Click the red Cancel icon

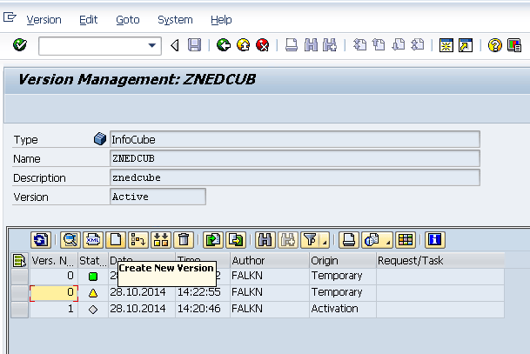pos(263,45)
